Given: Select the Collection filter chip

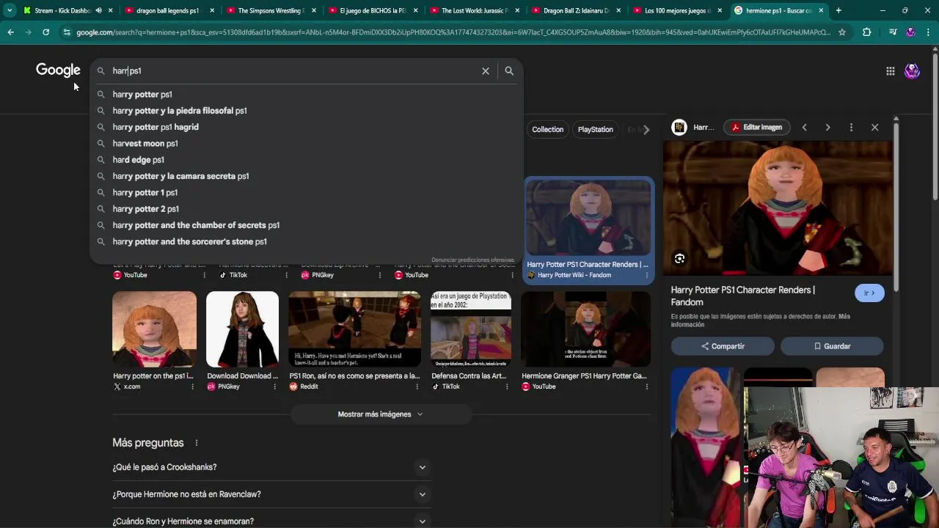Looking at the screenshot, I should point(547,130).
